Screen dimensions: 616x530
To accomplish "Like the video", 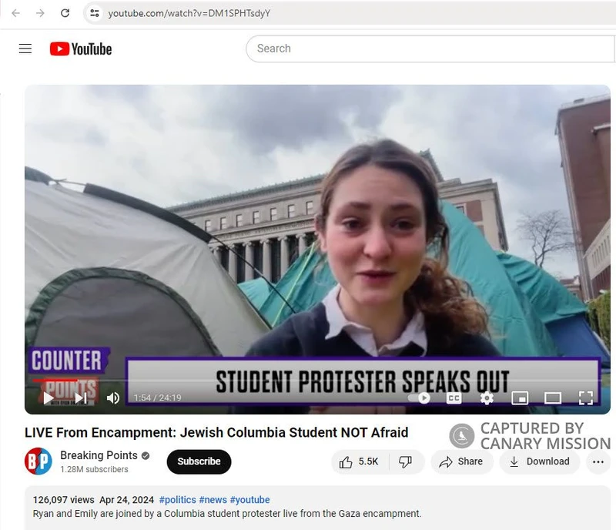I will pos(360,461).
